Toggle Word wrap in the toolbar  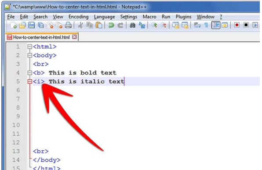(x=197, y=25)
